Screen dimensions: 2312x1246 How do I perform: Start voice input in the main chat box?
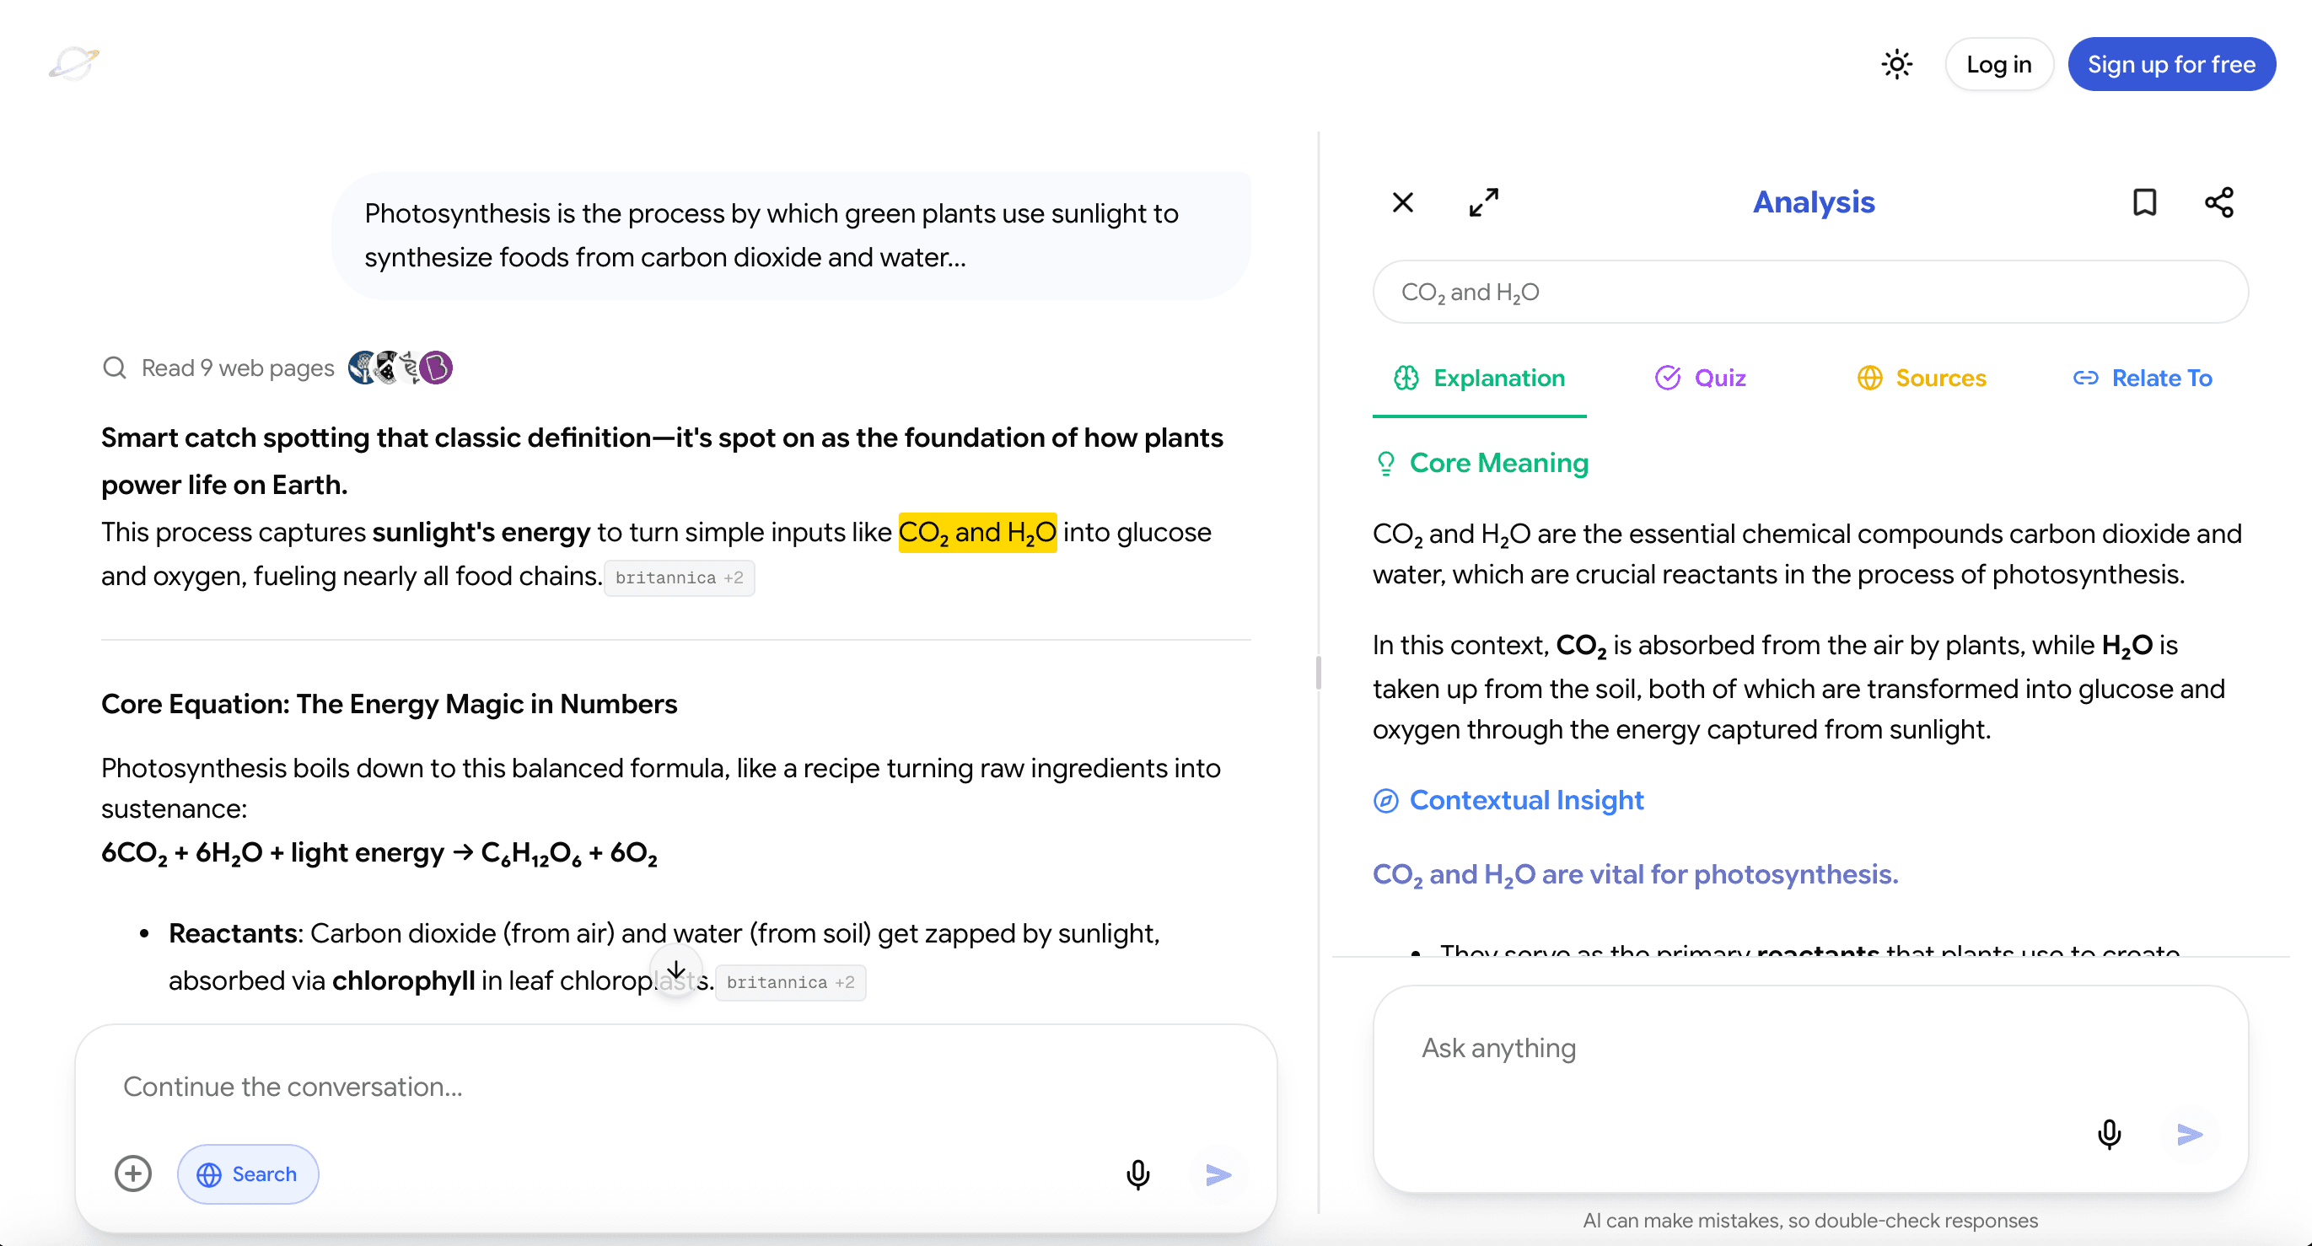point(1137,1173)
